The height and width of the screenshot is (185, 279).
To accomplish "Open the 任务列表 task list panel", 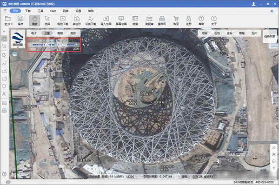I will click(x=270, y=36).
